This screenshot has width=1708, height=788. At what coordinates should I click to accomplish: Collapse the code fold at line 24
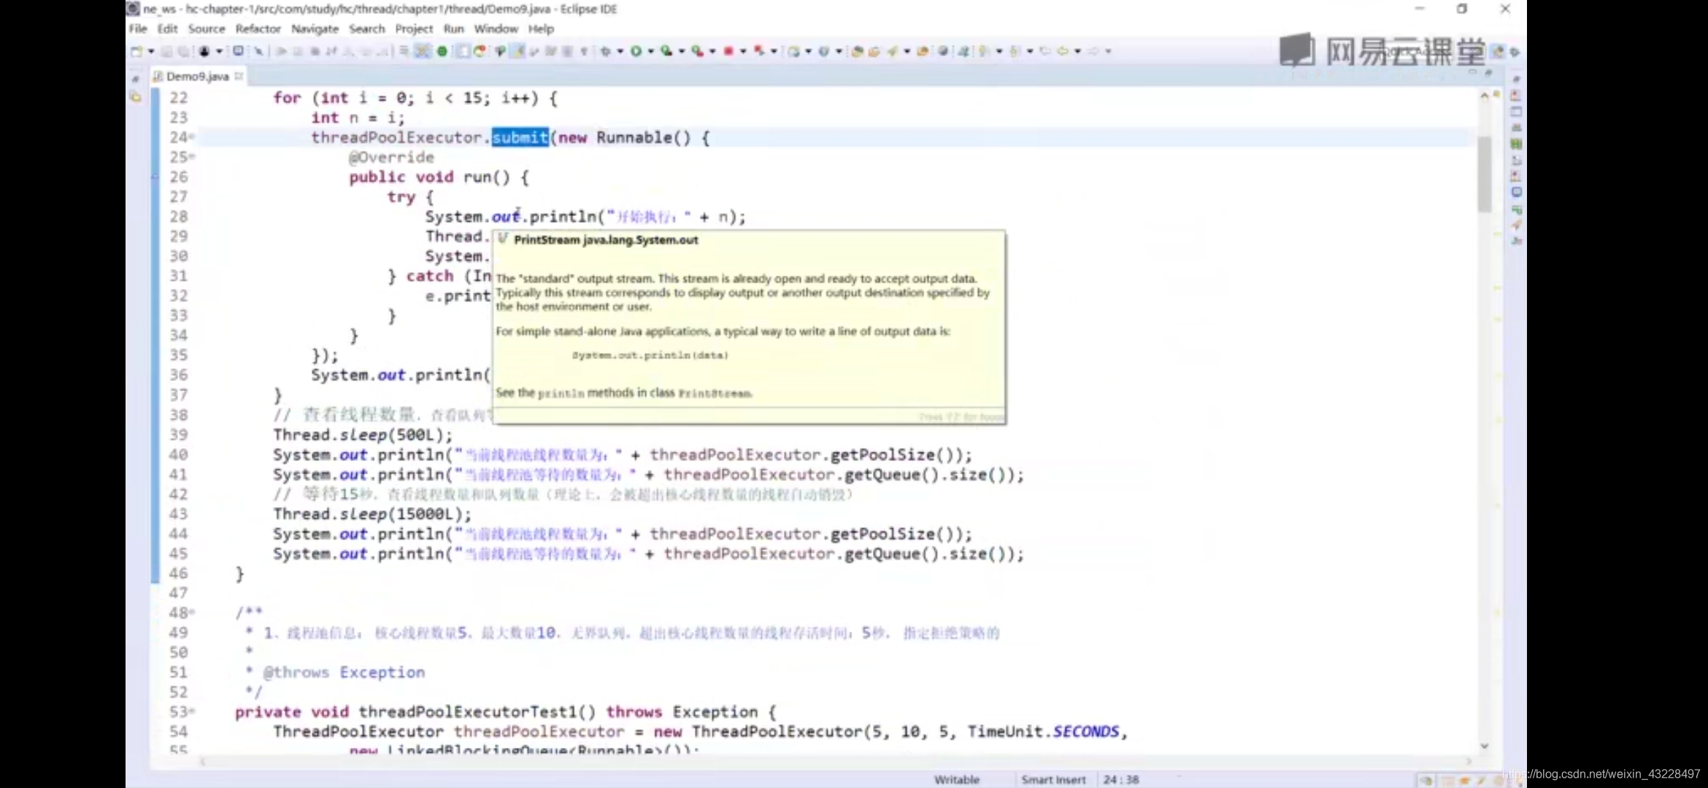[x=192, y=137]
